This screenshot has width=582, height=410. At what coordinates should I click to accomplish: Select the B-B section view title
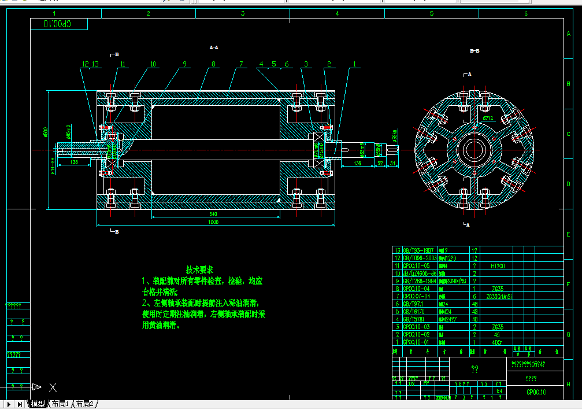coord(475,51)
